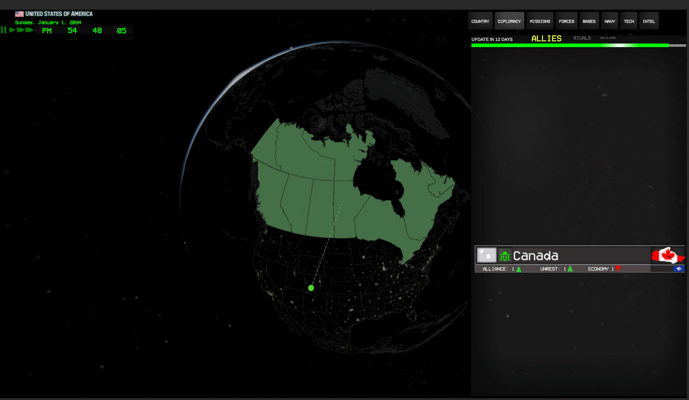The height and width of the screenshot is (400, 689).
Task: Show only Allies in the diplomacy list
Action: pyautogui.click(x=546, y=38)
